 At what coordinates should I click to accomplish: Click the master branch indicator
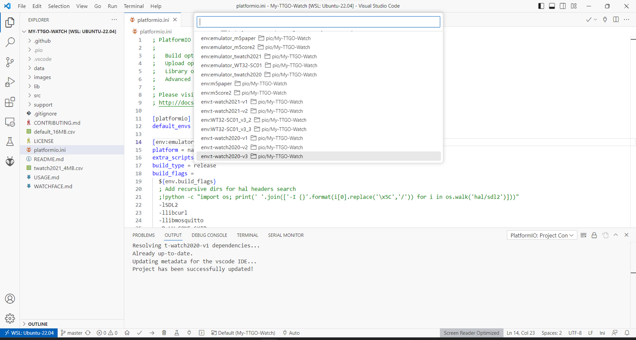(72, 333)
